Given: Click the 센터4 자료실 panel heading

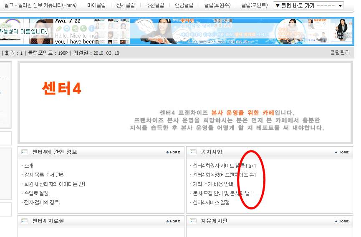Looking at the screenshot, I should click(x=48, y=221).
